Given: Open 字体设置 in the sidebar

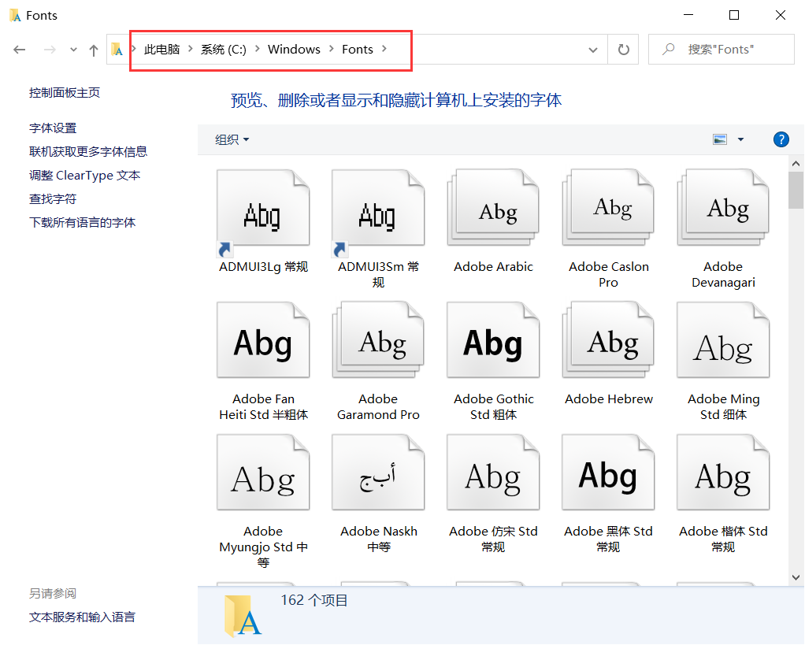Looking at the screenshot, I should (52, 127).
